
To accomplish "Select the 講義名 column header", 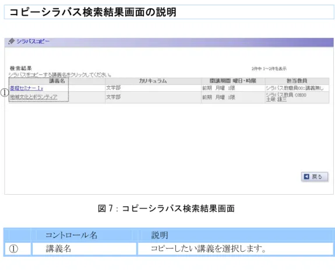I will tap(57, 81).
